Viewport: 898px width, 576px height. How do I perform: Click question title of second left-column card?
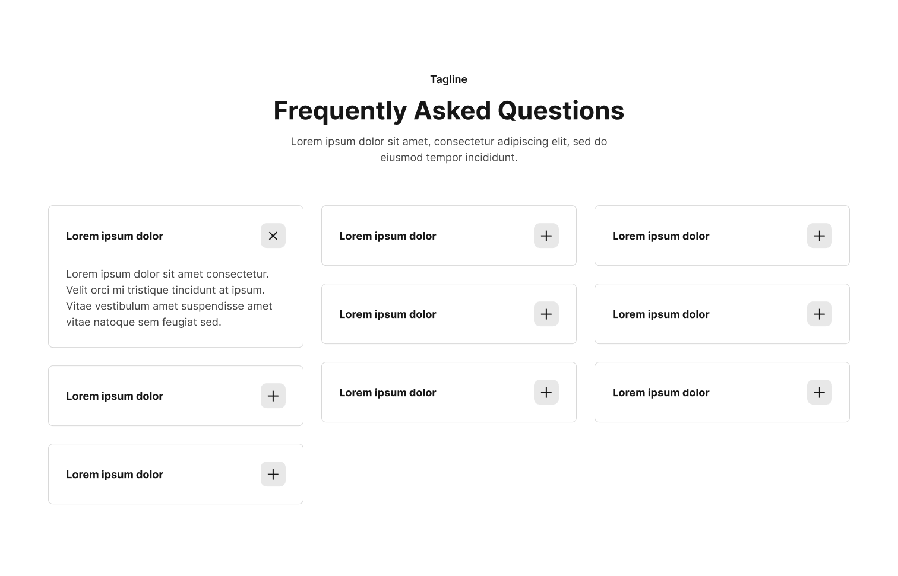[114, 396]
